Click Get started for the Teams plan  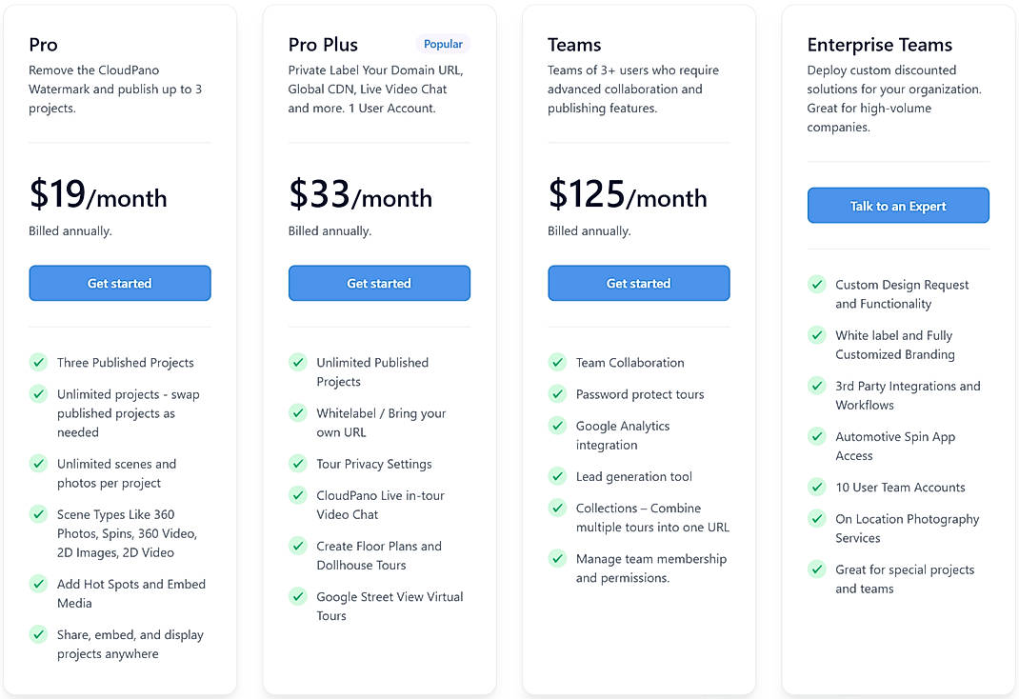tap(638, 283)
